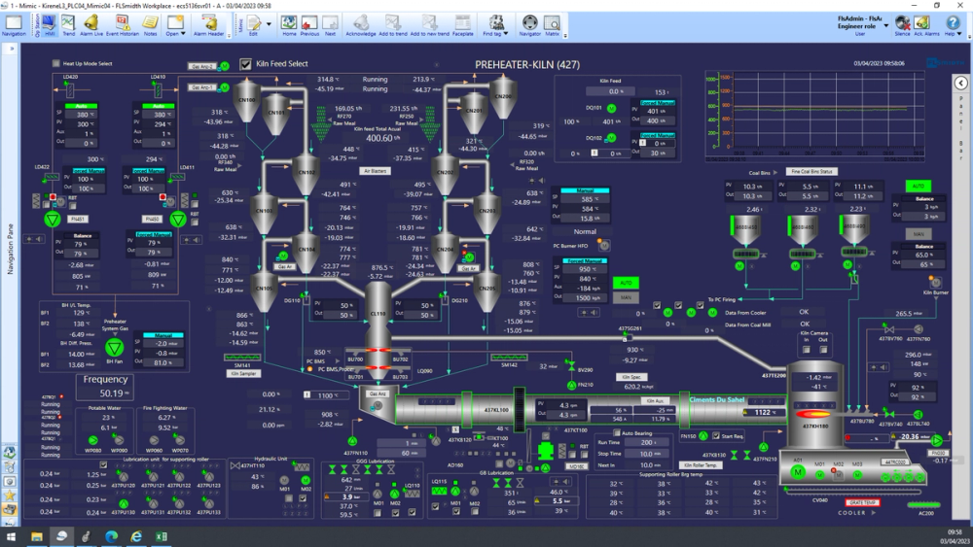Click the Alarm Header icon
The height and width of the screenshot is (547, 973).
210,23
